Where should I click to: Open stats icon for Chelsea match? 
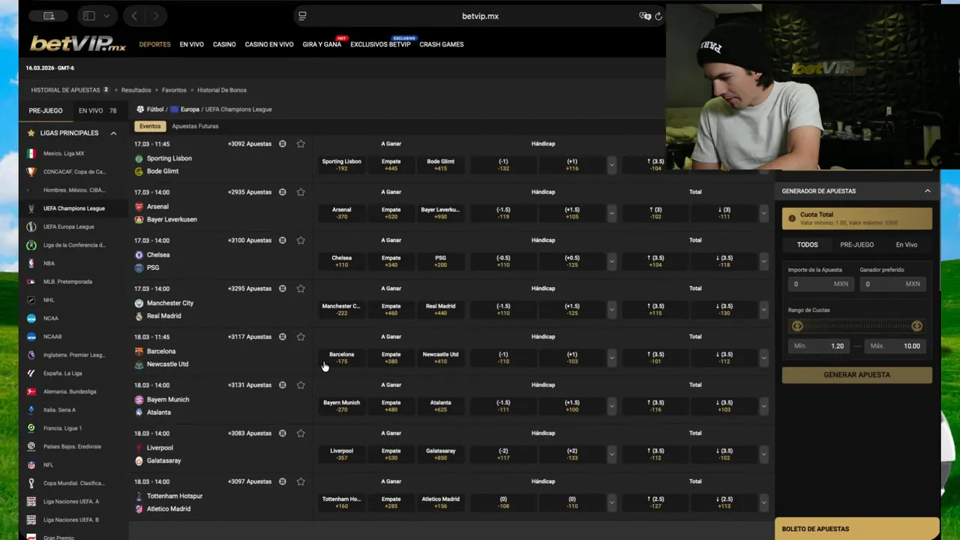point(283,241)
